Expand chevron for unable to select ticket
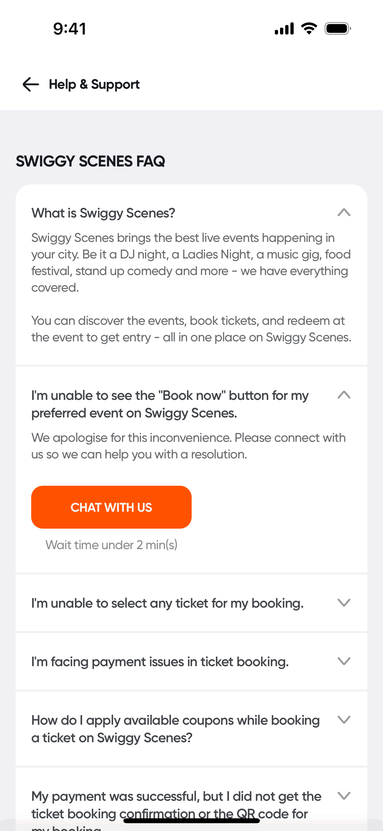The height and width of the screenshot is (831, 383). click(x=344, y=602)
